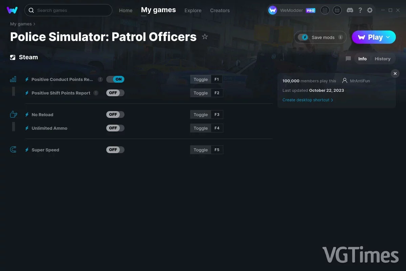Click the Play button

(x=374, y=37)
